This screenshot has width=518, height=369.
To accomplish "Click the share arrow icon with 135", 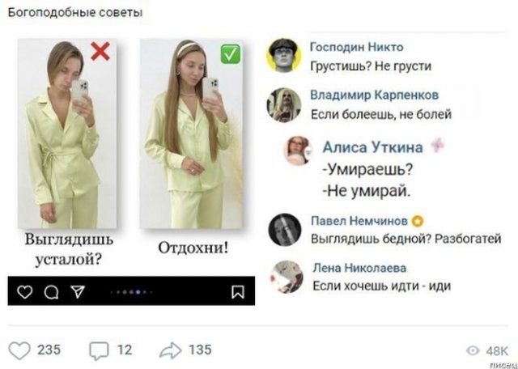I will (x=170, y=350).
